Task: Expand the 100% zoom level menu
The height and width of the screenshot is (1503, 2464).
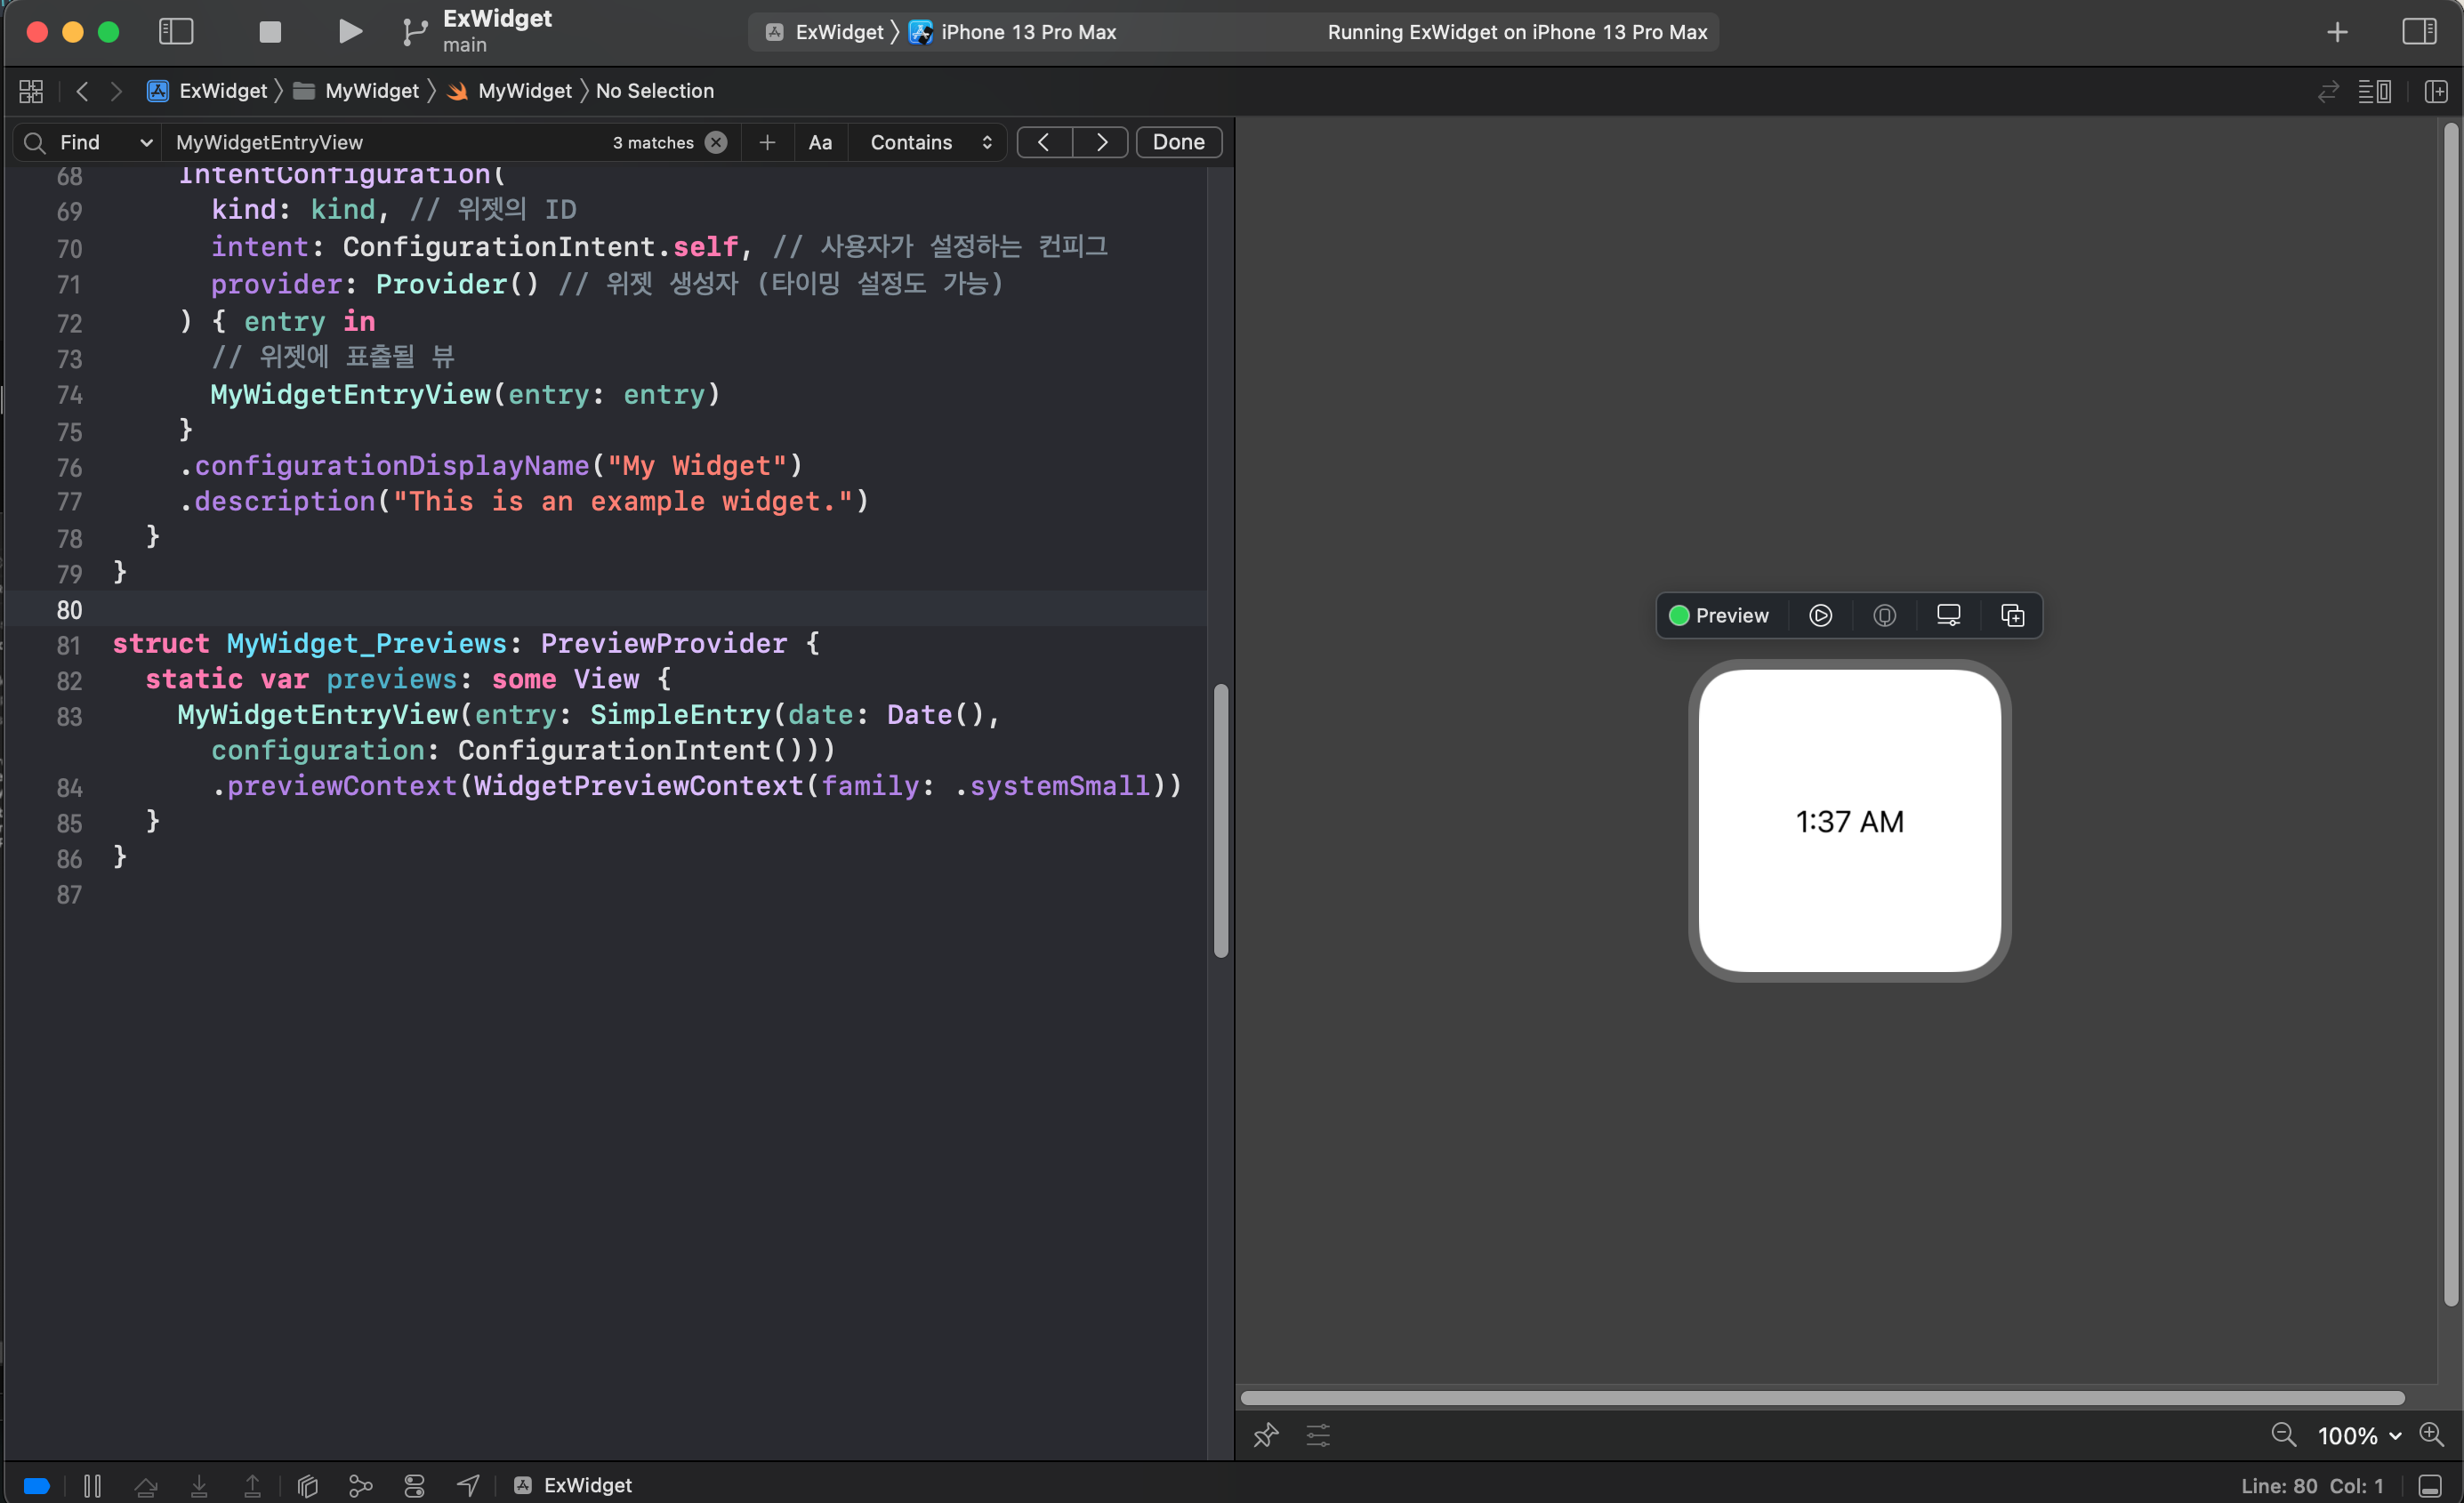Action: [2359, 1436]
